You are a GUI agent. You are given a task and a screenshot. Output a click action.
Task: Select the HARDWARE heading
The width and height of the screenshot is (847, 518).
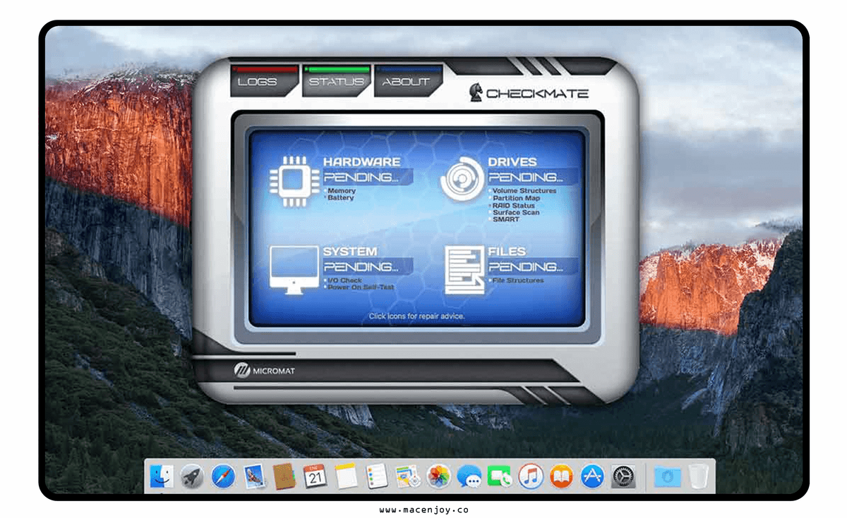click(x=362, y=162)
